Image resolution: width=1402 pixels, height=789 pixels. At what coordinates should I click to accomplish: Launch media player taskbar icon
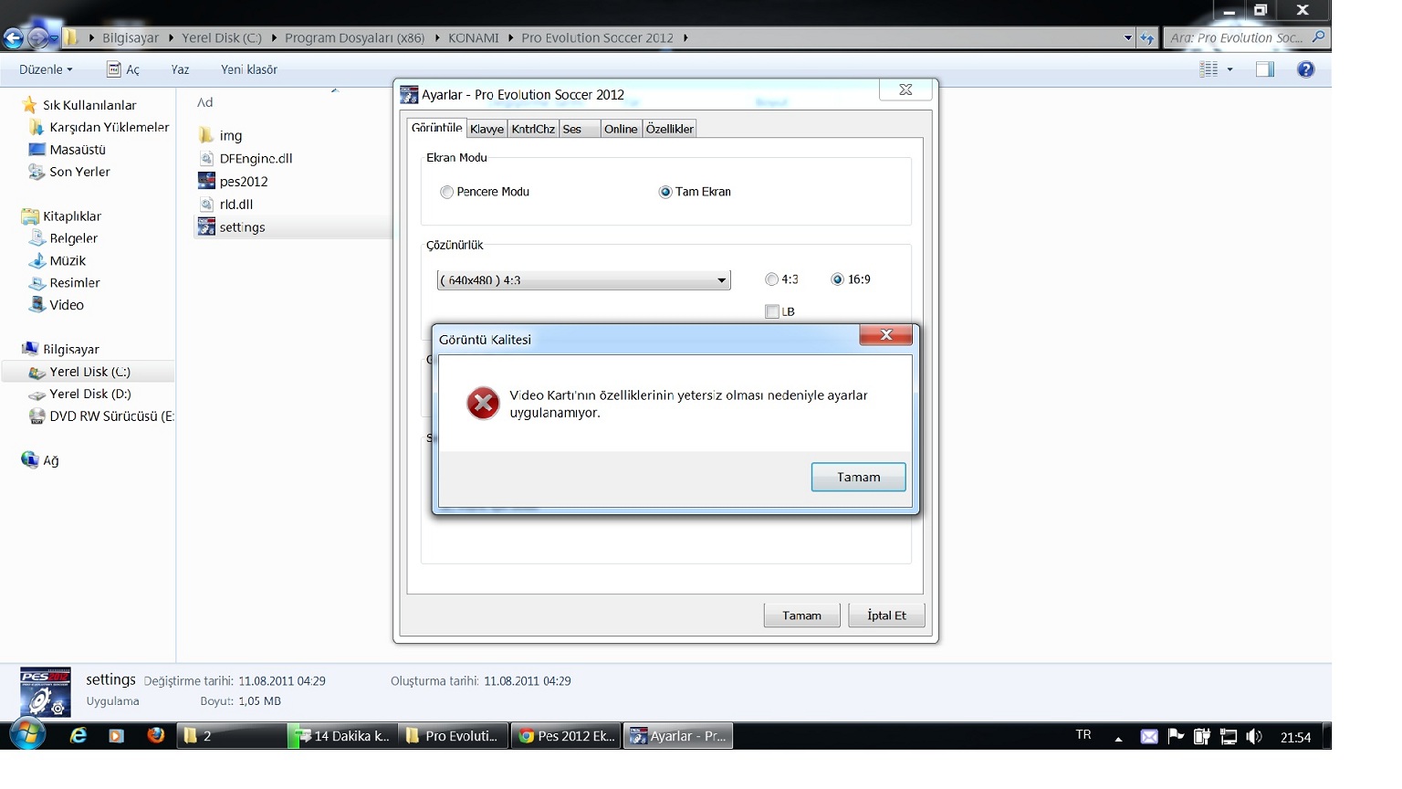(x=116, y=736)
